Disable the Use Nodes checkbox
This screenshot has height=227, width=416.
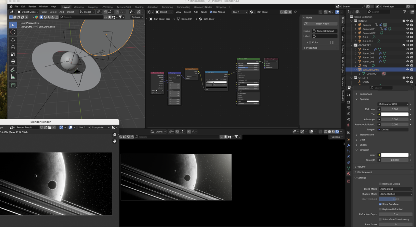click(211, 12)
